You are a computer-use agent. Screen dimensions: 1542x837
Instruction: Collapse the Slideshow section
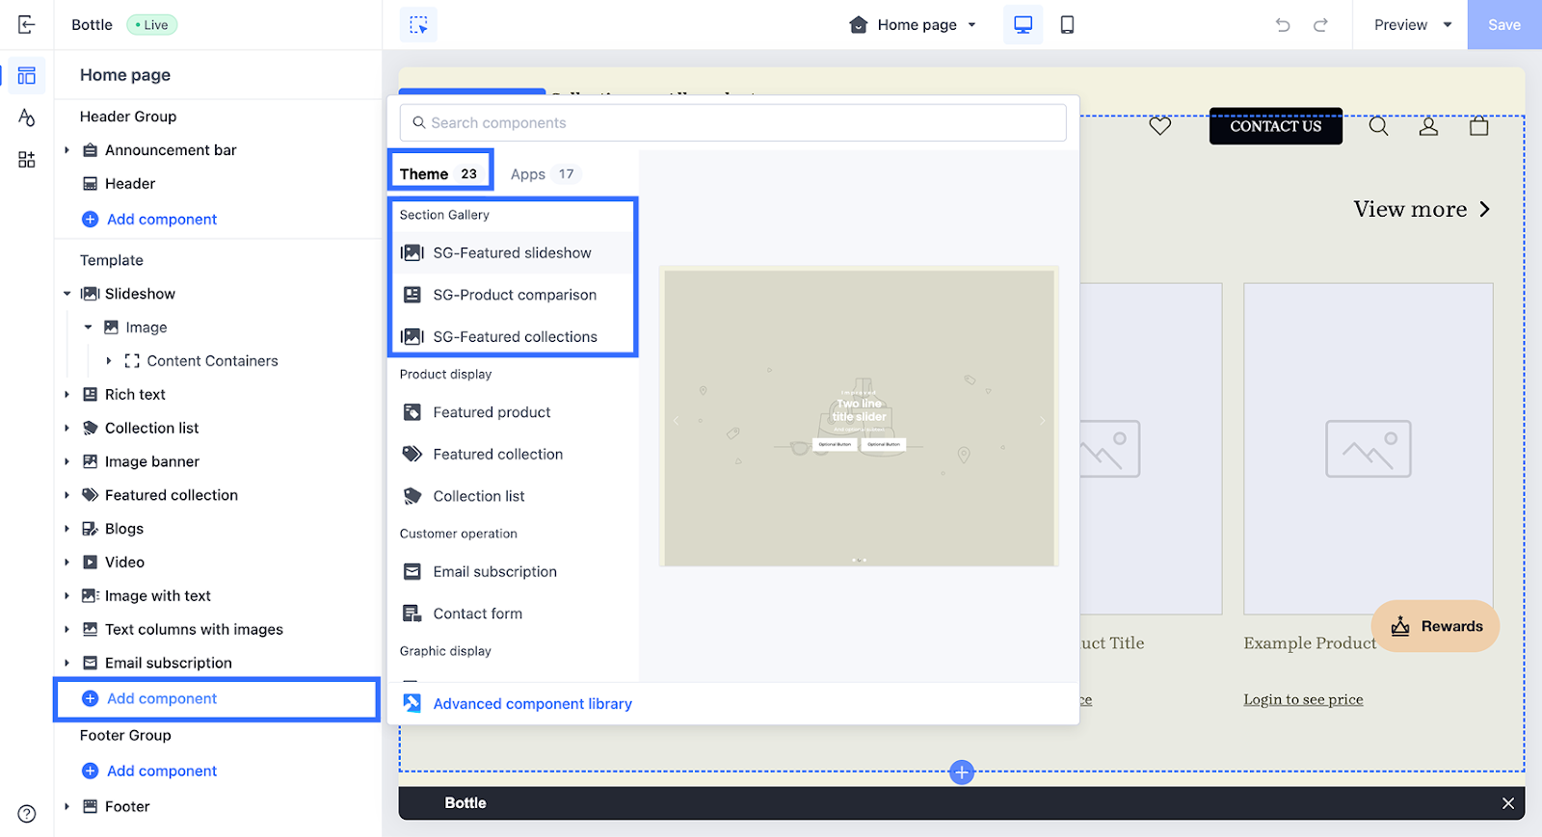(66, 294)
